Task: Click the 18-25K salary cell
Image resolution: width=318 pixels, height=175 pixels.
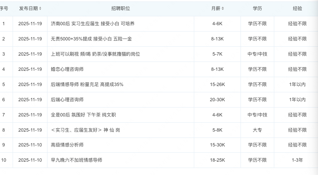Action: point(217,160)
